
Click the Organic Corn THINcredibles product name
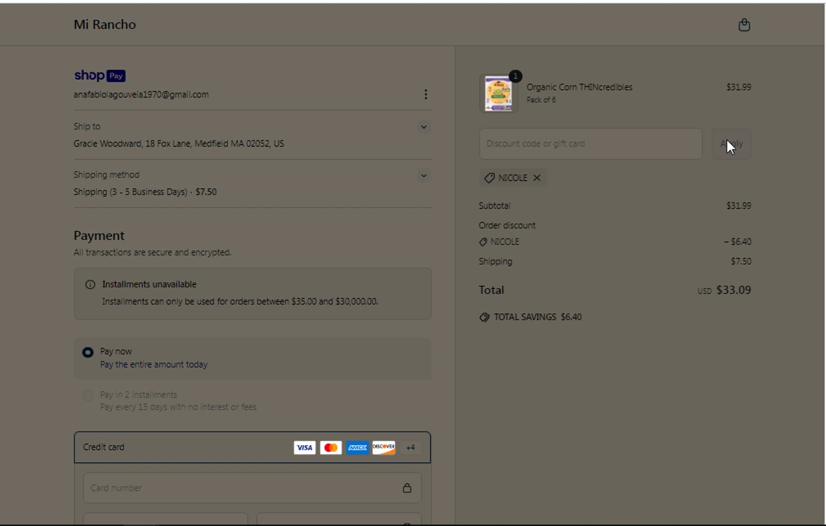tap(579, 87)
